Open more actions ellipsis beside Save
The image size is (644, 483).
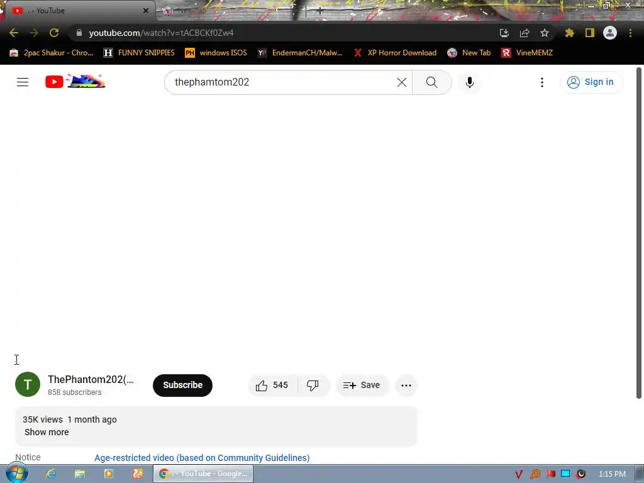(406, 386)
